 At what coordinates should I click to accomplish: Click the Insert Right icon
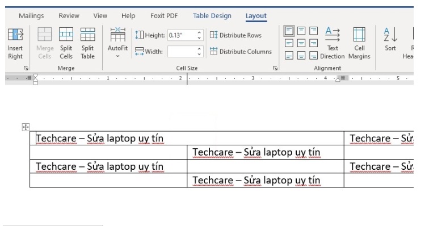(x=15, y=35)
